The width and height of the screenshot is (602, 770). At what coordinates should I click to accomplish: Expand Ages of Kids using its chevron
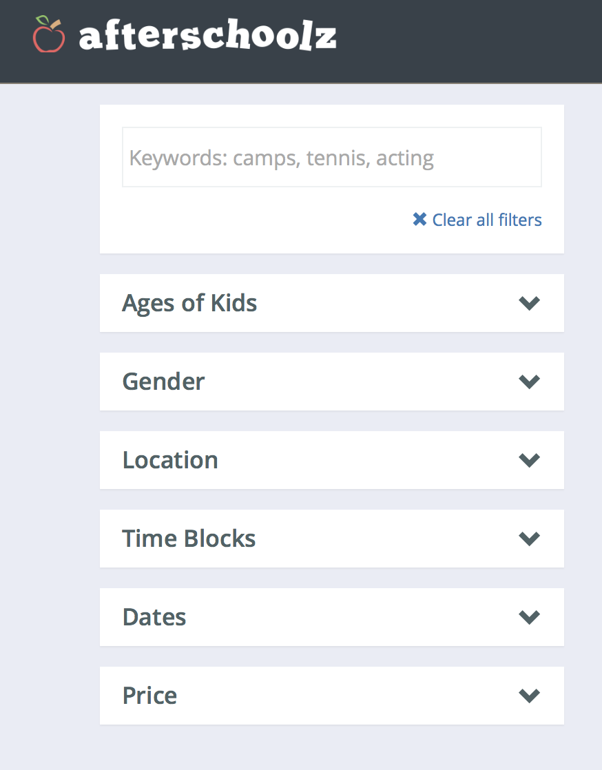(529, 303)
